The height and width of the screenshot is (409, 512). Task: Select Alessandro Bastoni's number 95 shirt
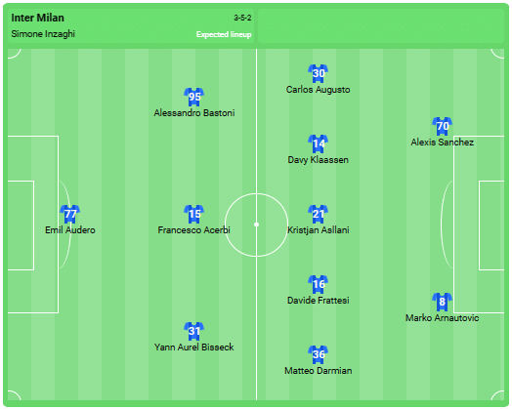coord(194,97)
